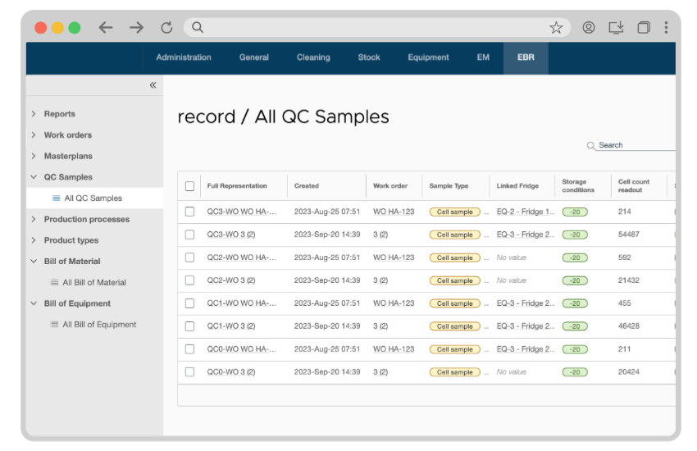
Task: Expand the Masterplans tree node
Action: click(x=34, y=156)
